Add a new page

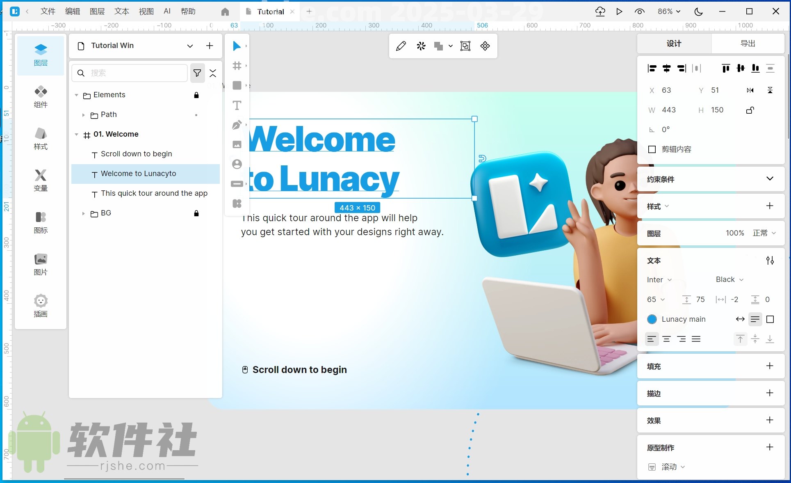210,46
